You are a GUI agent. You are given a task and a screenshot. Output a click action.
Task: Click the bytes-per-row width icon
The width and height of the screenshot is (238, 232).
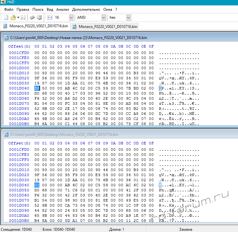pyautogui.click(x=50, y=17)
